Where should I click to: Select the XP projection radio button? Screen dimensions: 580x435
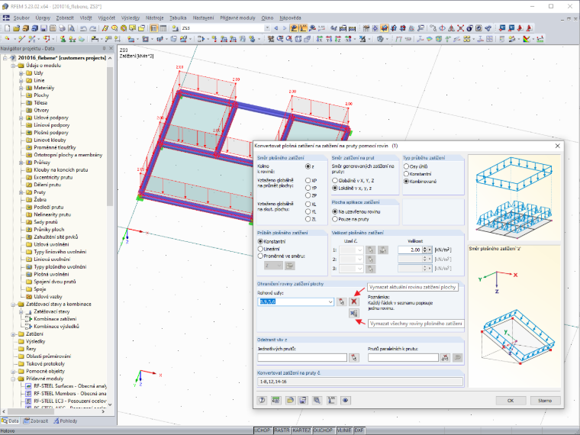tap(308, 181)
